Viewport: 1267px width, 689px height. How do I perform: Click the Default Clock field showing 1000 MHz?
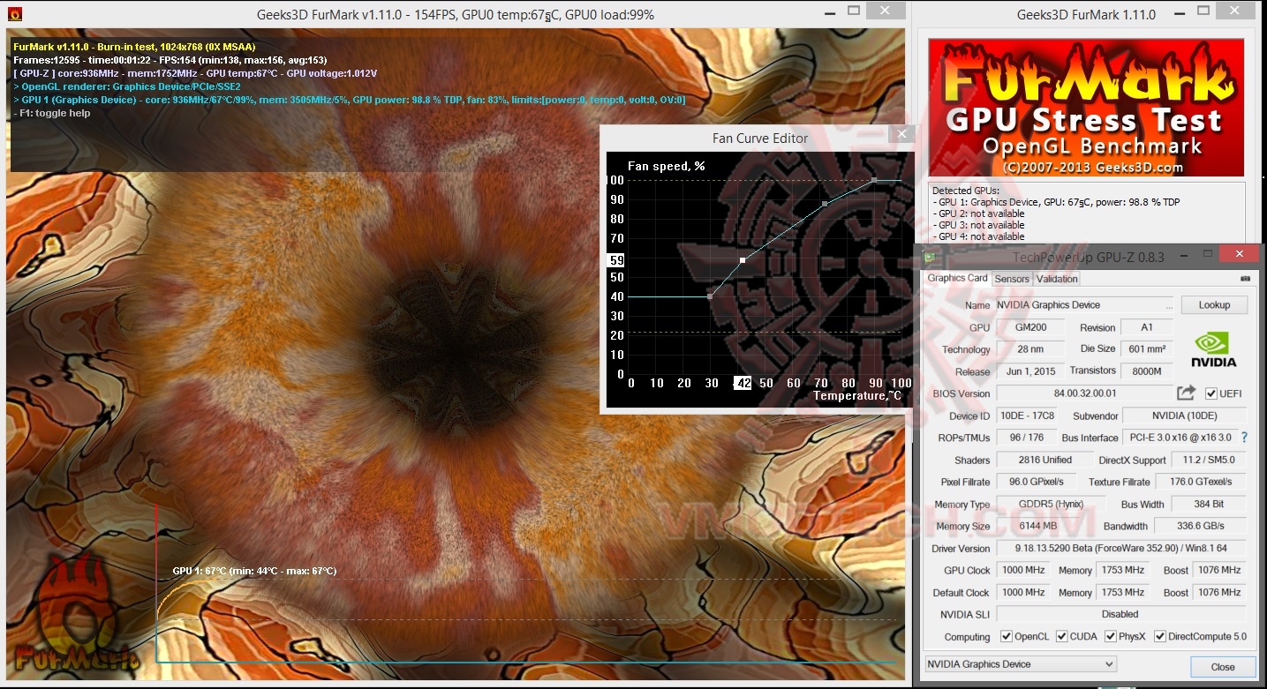[x=1023, y=593]
